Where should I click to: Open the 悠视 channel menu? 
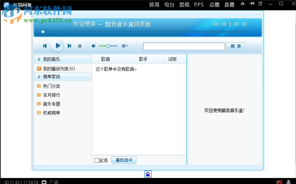point(184,5)
